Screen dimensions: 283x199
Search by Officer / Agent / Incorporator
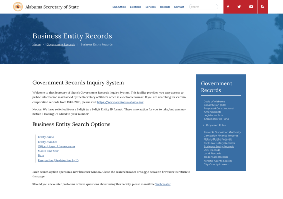click(x=56, y=146)
